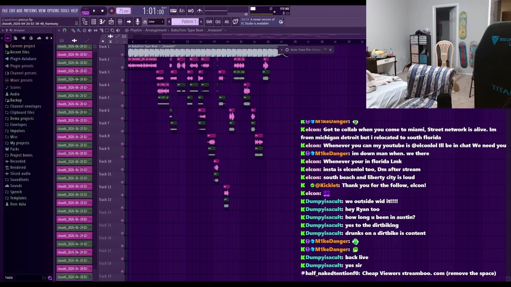
Task: Select the paint brush tool in playlist
Action: [79, 30]
